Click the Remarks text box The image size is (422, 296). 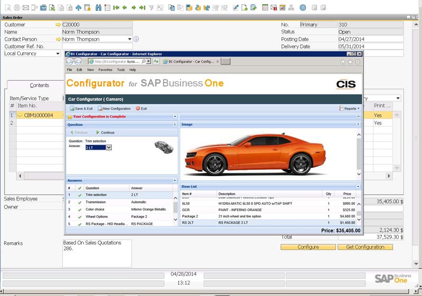click(x=97, y=253)
